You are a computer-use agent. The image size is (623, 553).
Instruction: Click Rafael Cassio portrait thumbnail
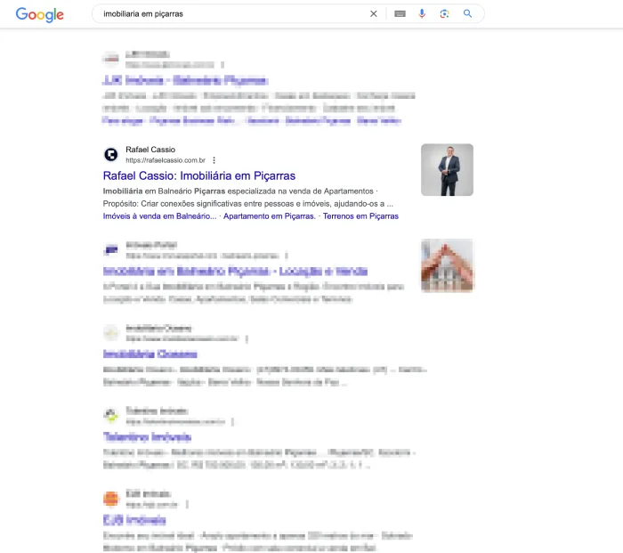[x=447, y=170]
